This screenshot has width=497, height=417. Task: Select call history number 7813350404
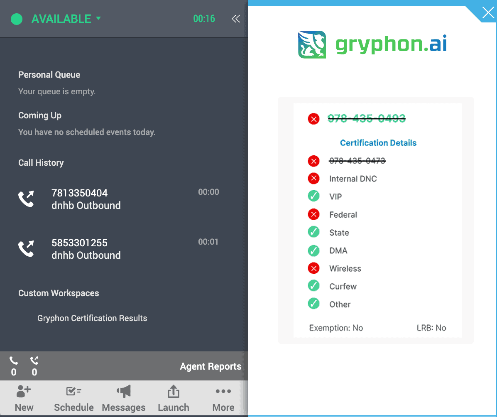80,193
